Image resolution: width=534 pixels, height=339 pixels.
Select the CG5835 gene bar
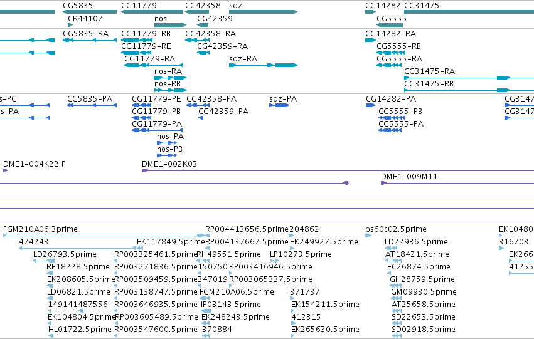[x=90, y=12]
